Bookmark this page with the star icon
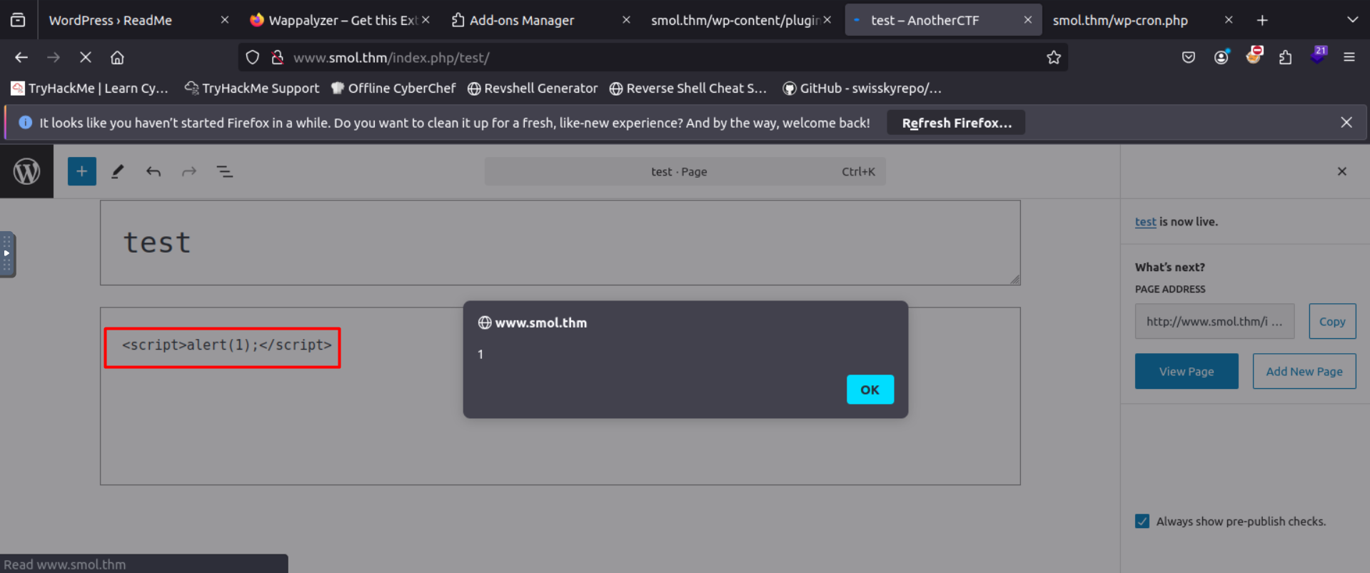The width and height of the screenshot is (1370, 573). pos(1053,58)
